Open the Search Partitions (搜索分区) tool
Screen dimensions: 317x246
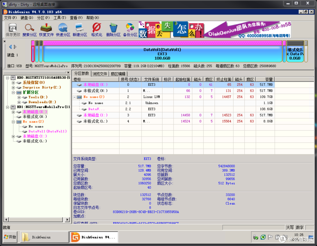tap(30, 30)
